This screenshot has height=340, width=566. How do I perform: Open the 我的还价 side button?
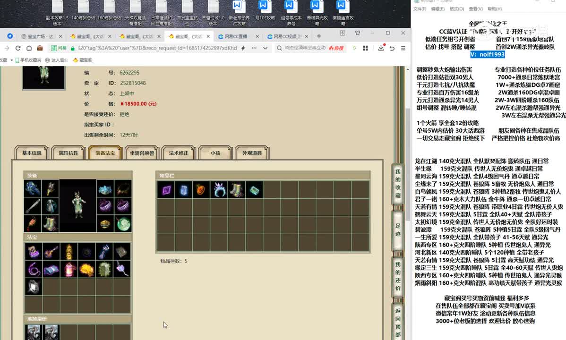(398, 276)
